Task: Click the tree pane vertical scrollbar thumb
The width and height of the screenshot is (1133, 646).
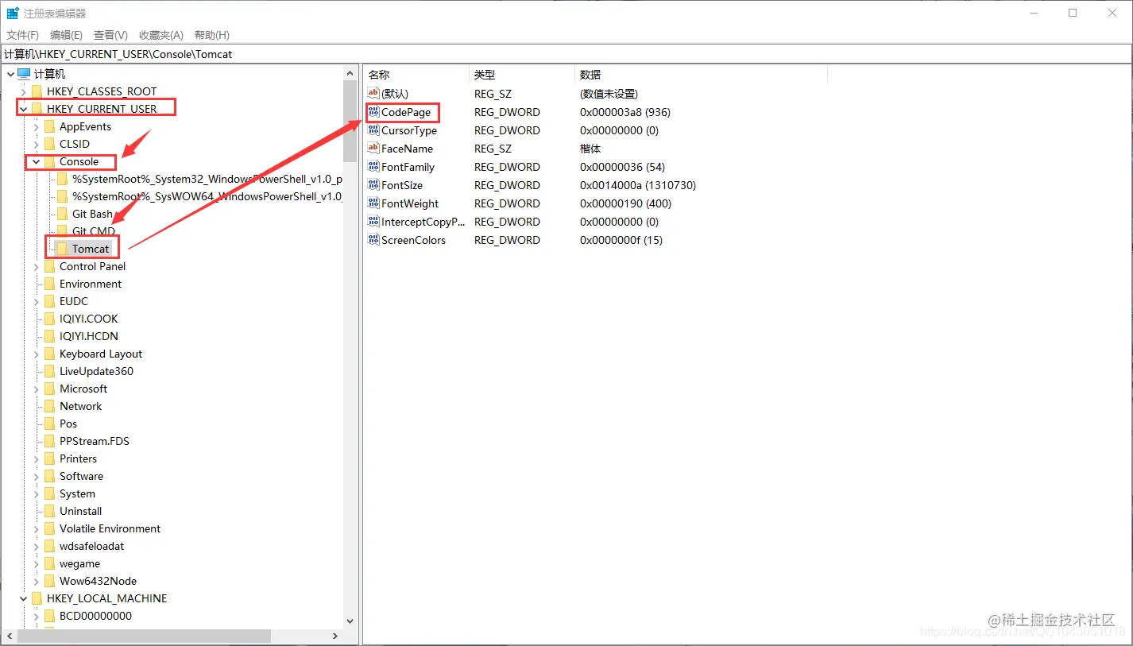Action: click(x=350, y=121)
